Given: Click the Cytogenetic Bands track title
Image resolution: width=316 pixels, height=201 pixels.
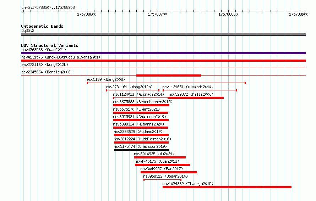Looking at the screenshot, I should [x=42, y=26].
